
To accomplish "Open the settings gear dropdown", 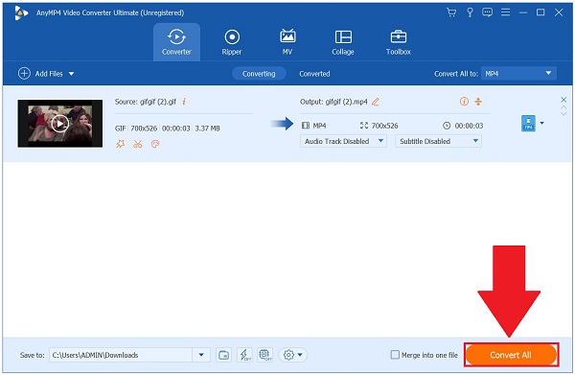I will pos(292,355).
